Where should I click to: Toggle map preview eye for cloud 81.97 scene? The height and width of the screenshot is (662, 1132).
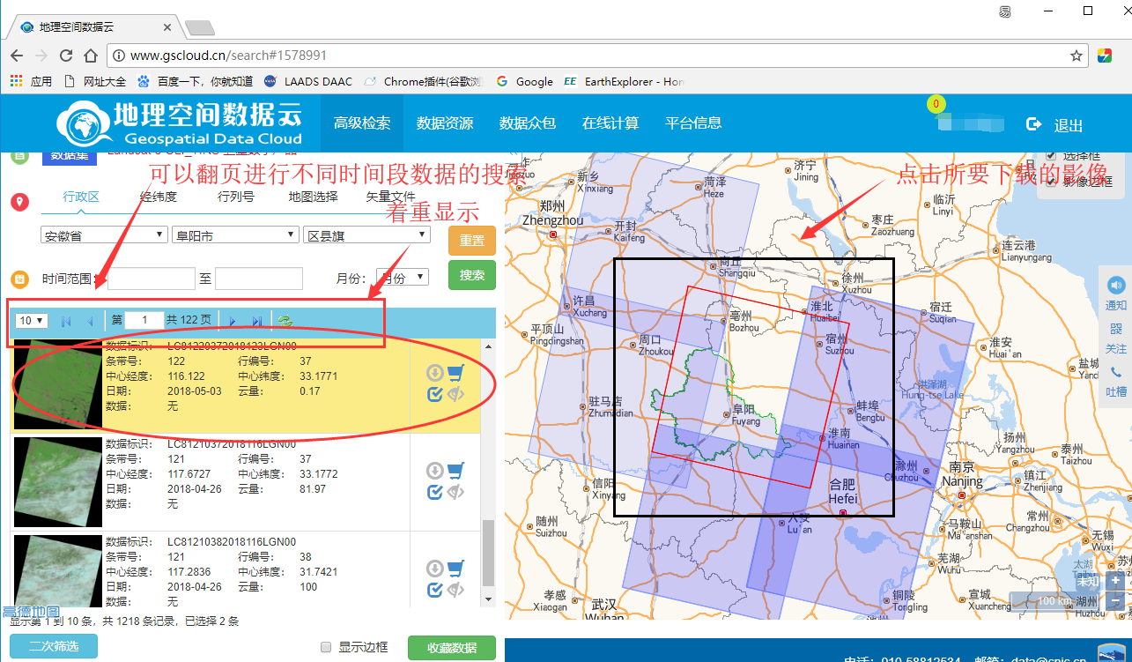coord(455,492)
